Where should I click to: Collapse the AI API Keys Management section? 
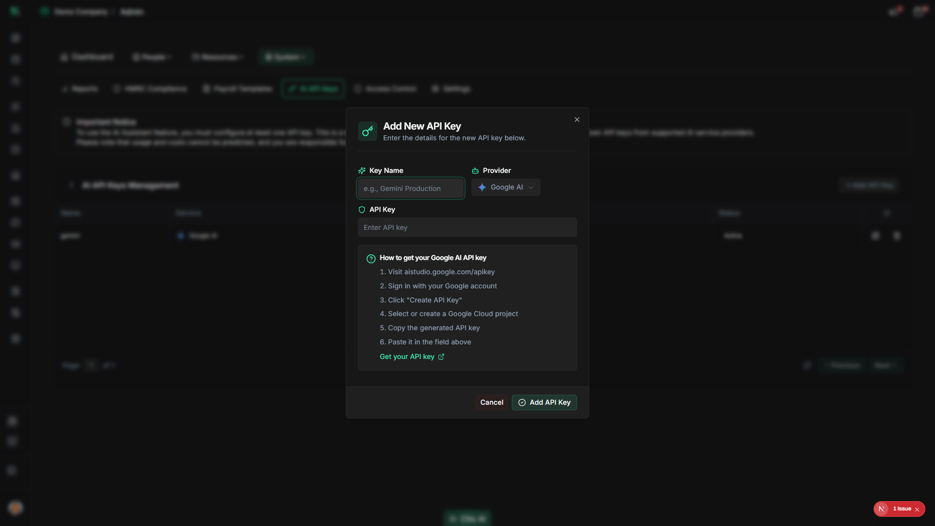coord(71,185)
